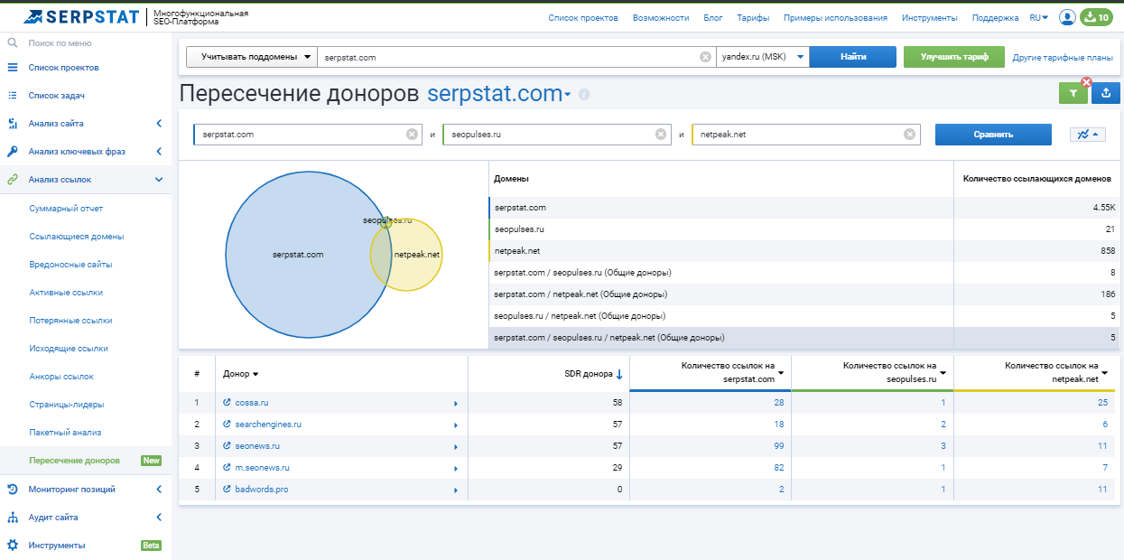This screenshot has width=1124, height=560.
Task: Click the Найти button
Action: click(853, 57)
